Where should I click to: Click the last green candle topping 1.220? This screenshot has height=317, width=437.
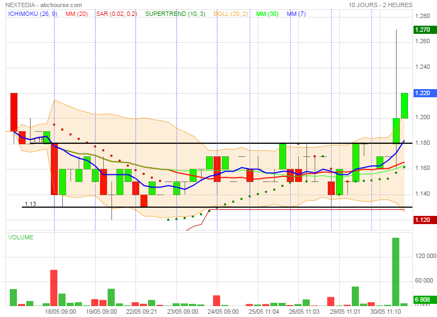tap(404, 105)
